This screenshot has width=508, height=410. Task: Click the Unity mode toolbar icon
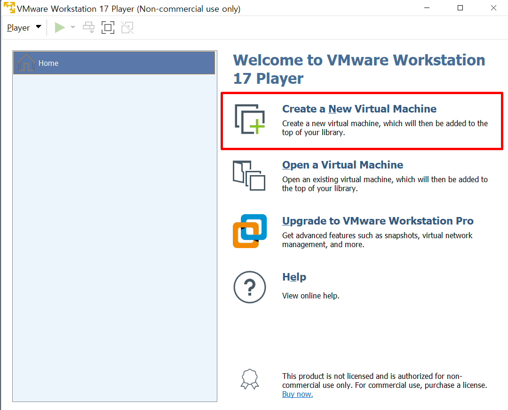point(127,28)
